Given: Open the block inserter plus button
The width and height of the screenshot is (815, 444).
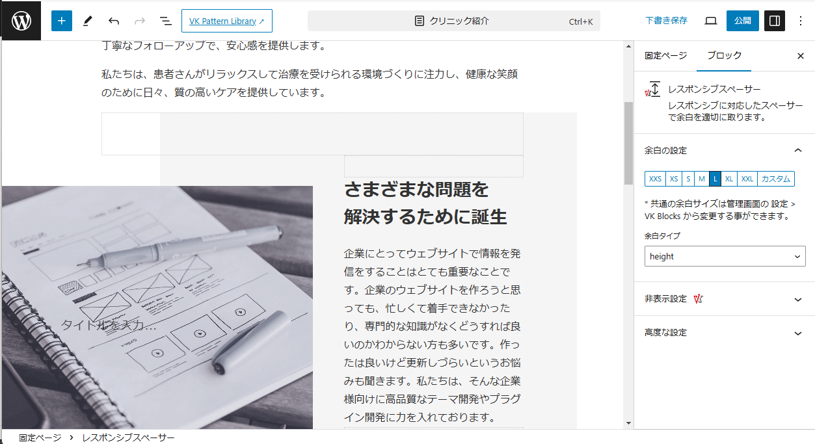Looking at the screenshot, I should 62,21.
